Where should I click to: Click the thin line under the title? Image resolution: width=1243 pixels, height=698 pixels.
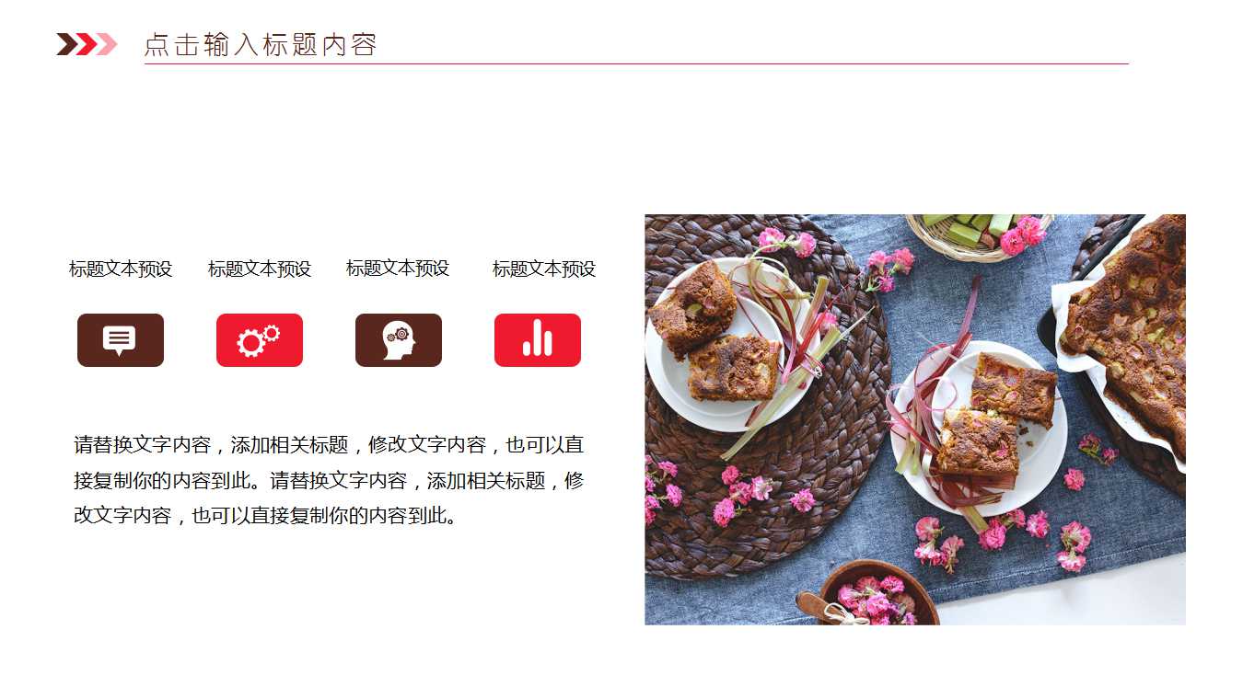tap(636, 64)
